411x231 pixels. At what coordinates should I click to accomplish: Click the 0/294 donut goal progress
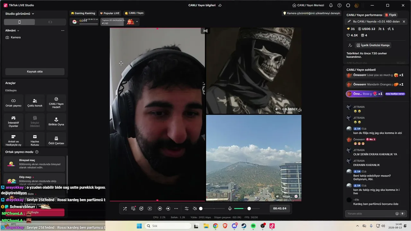click(84, 21)
